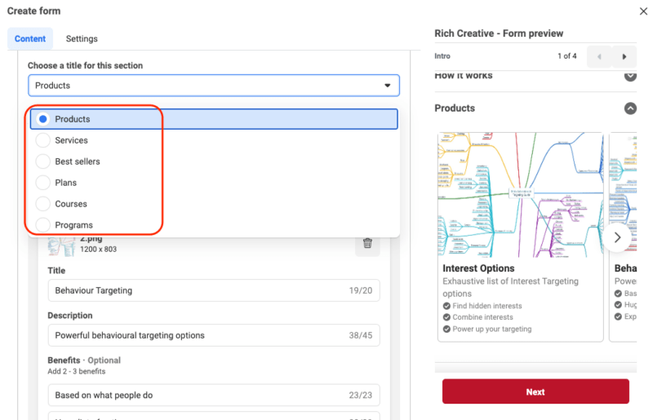Delete the 2.png image with trash icon

(x=367, y=243)
